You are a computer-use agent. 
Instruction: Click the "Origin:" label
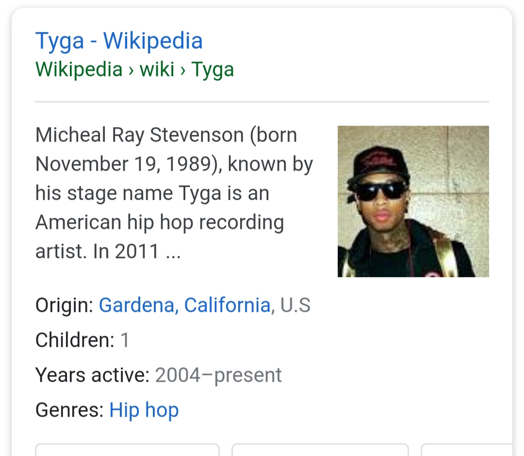coord(64,305)
